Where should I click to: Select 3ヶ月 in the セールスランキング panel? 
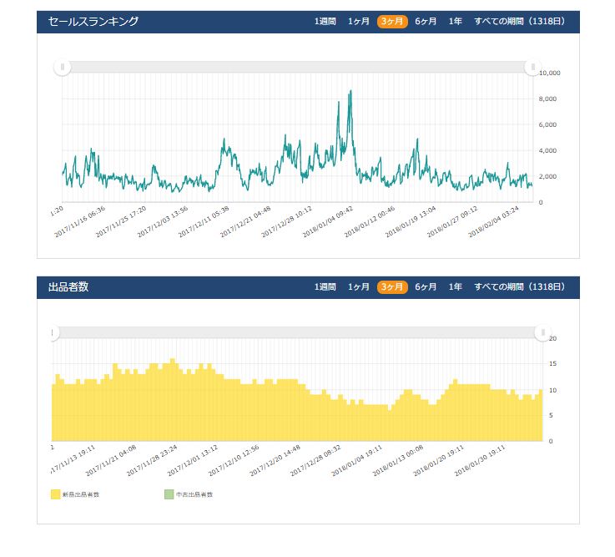[392, 21]
